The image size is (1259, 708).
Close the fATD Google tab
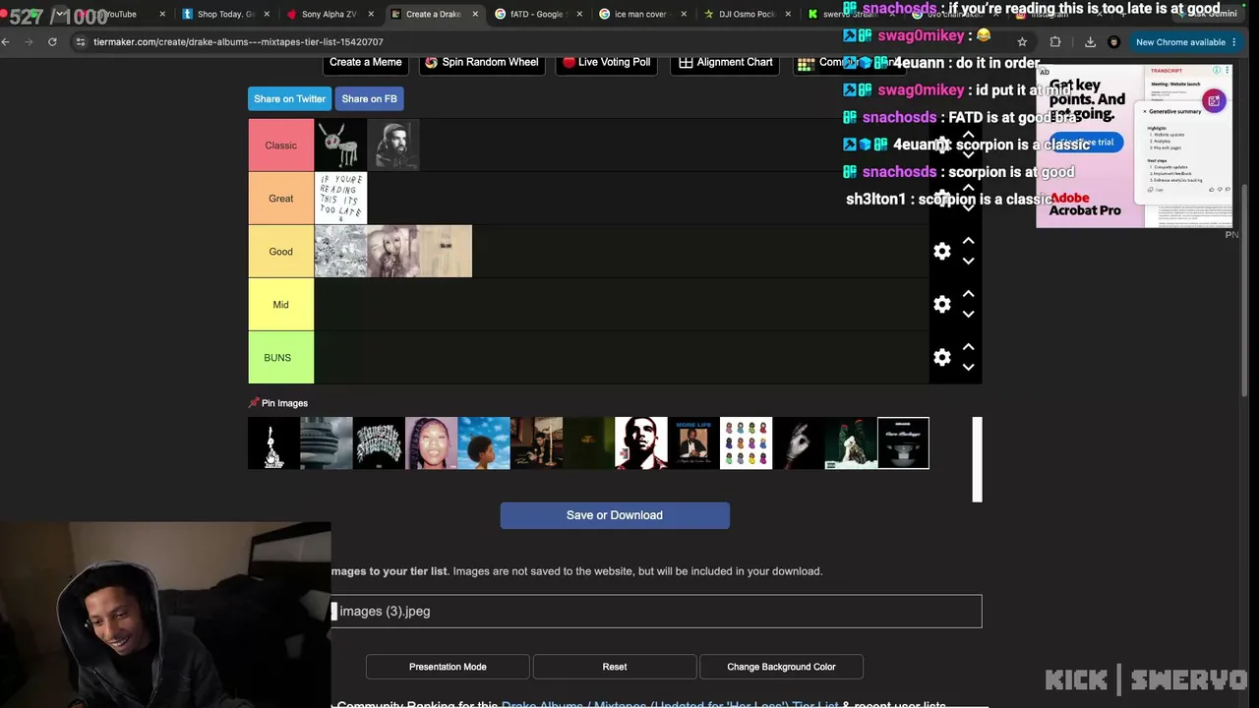coord(579,15)
